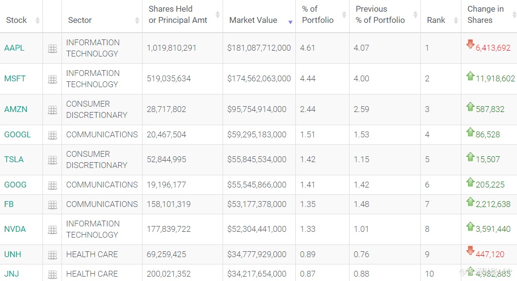Open the grid icon in the GOOGL row
517x281 pixels.
point(52,135)
